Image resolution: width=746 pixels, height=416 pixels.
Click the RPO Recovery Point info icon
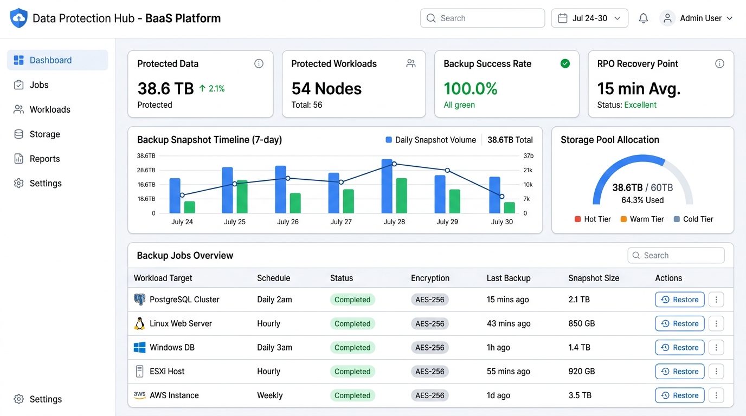pyautogui.click(x=719, y=63)
